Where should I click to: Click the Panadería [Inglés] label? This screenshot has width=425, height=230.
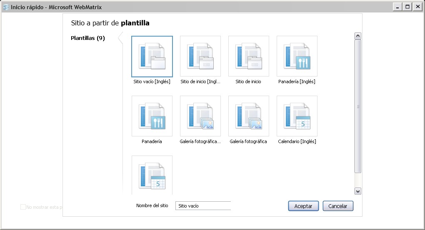point(297,82)
